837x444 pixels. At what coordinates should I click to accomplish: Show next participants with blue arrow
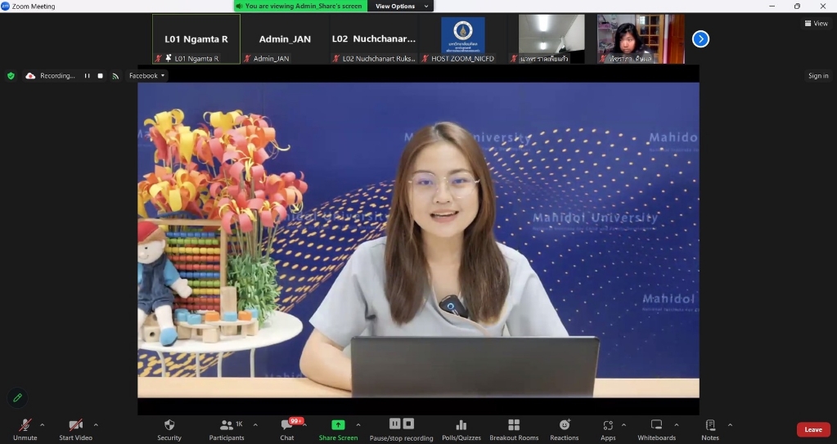(700, 39)
